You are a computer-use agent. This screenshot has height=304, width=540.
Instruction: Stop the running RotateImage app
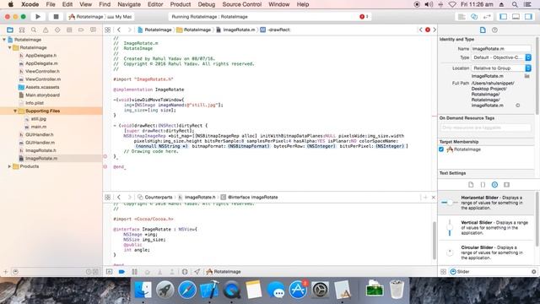point(56,17)
